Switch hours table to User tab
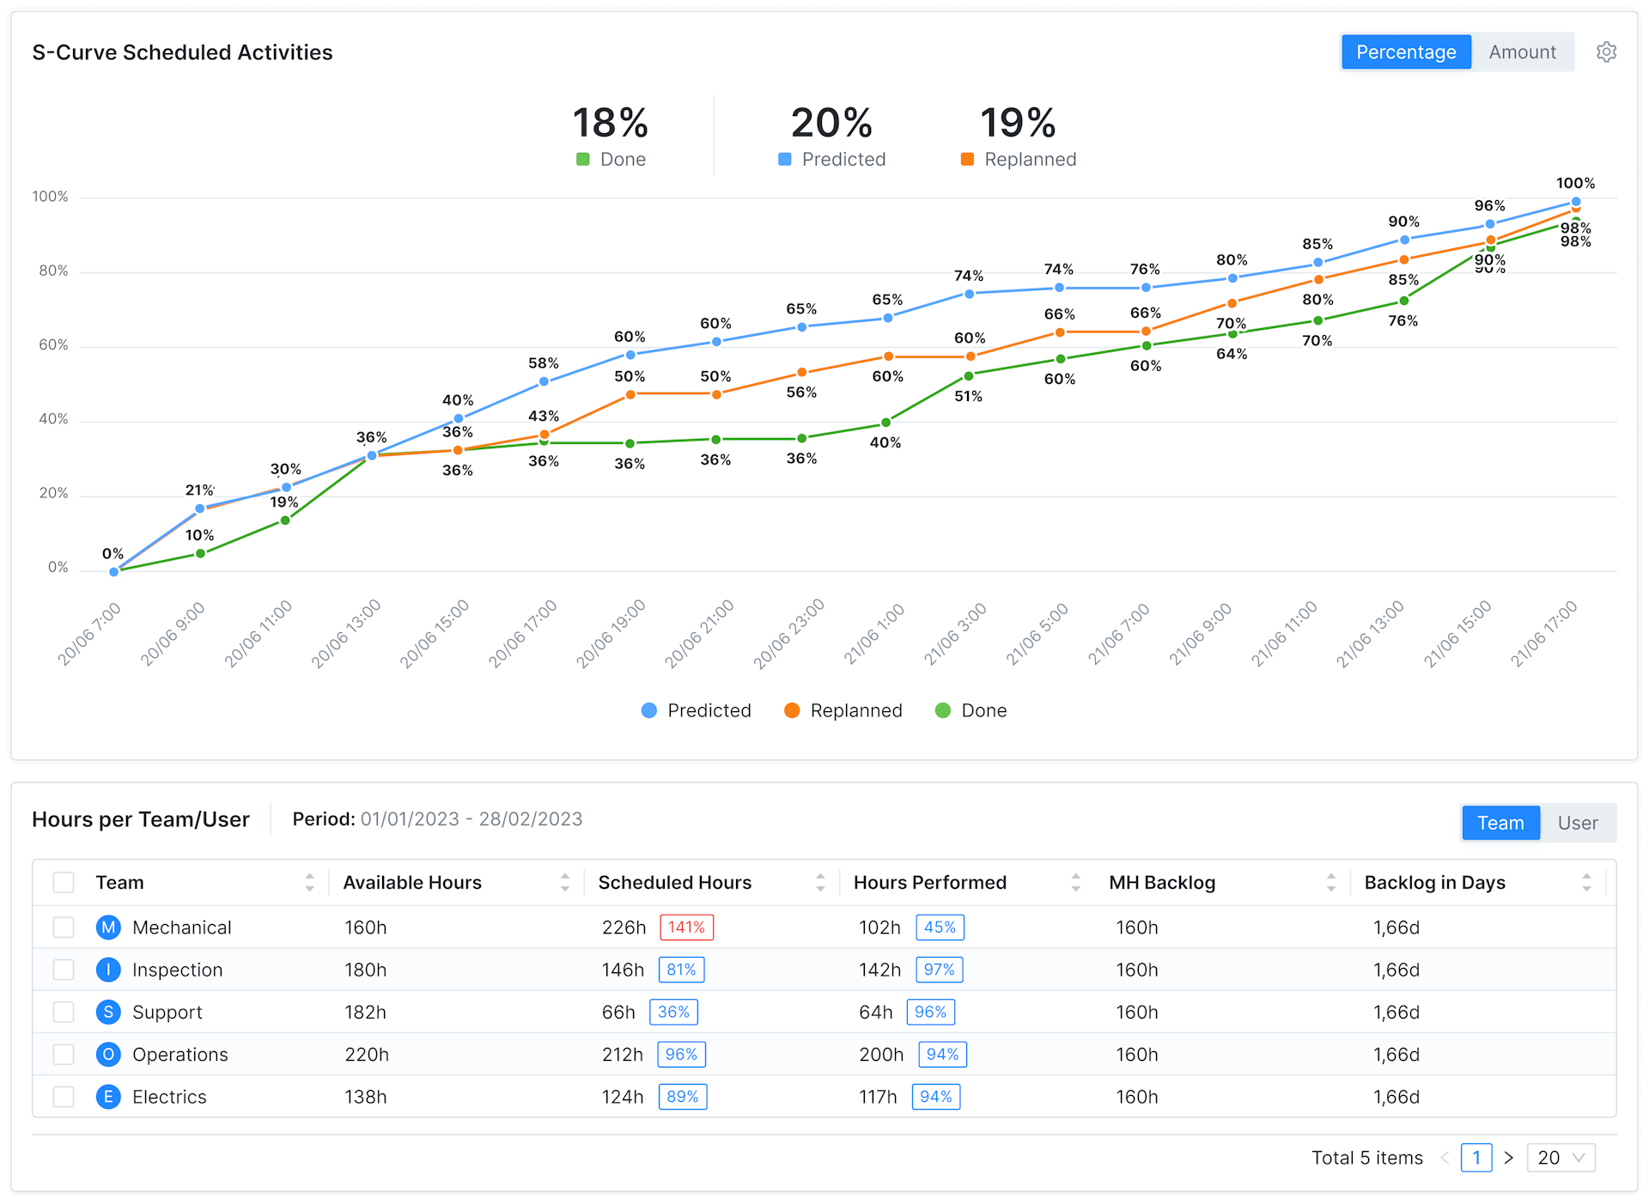The width and height of the screenshot is (1649, 1199). tap(1578, 823)
